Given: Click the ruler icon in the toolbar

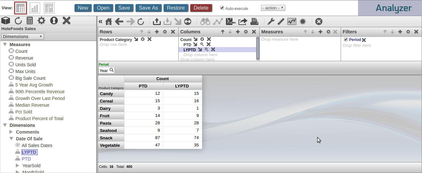Looking at the screenshot, I should point(281,21).
